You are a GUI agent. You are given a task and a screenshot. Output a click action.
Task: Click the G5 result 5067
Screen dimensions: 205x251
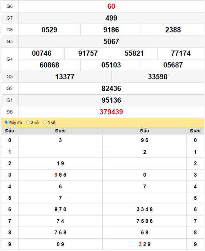[x=111, y=41]
